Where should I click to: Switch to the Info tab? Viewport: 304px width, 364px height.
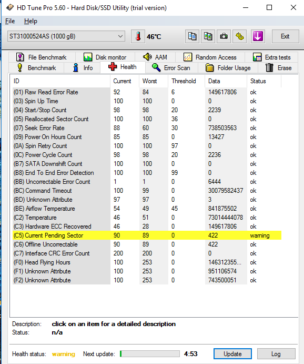click(x=82, y=68)
